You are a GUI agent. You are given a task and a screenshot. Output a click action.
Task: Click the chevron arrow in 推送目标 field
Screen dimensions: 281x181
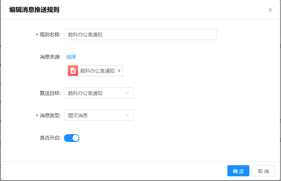pyautogui.click(x=127, y=93)
